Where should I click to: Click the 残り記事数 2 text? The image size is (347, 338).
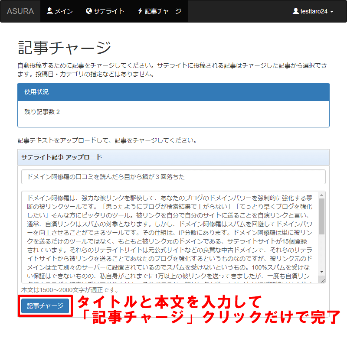[x=42, y=112]
